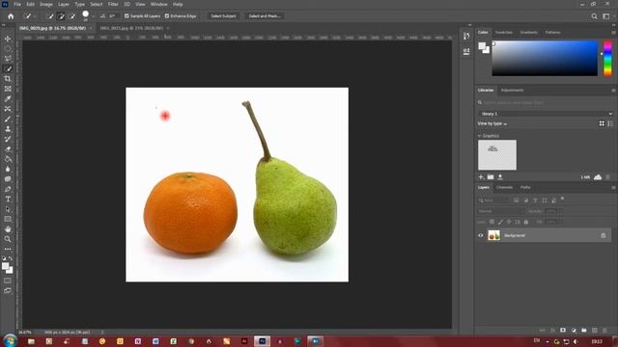This screenshot has width=618, height=347.
Task: Open the Window menu
Action: point(158,4)
